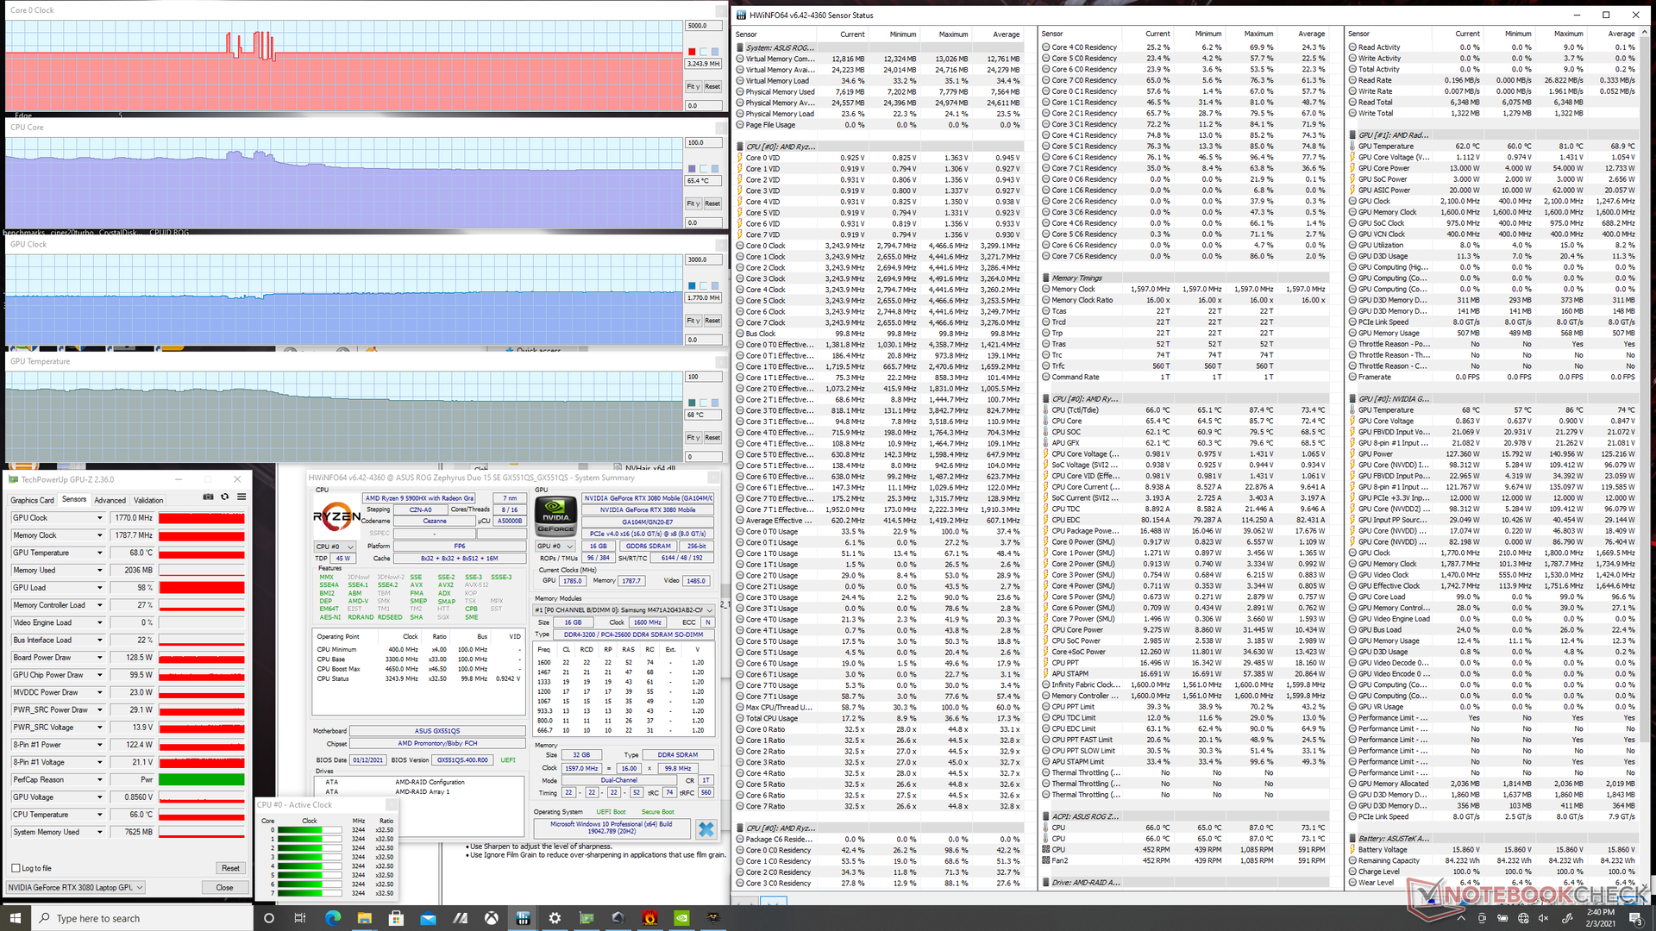The height and width of the screenshot is (931, 1656).
Task: Switch to the Advanced tab in GPU-Z
Action: [x=110, y=500]
